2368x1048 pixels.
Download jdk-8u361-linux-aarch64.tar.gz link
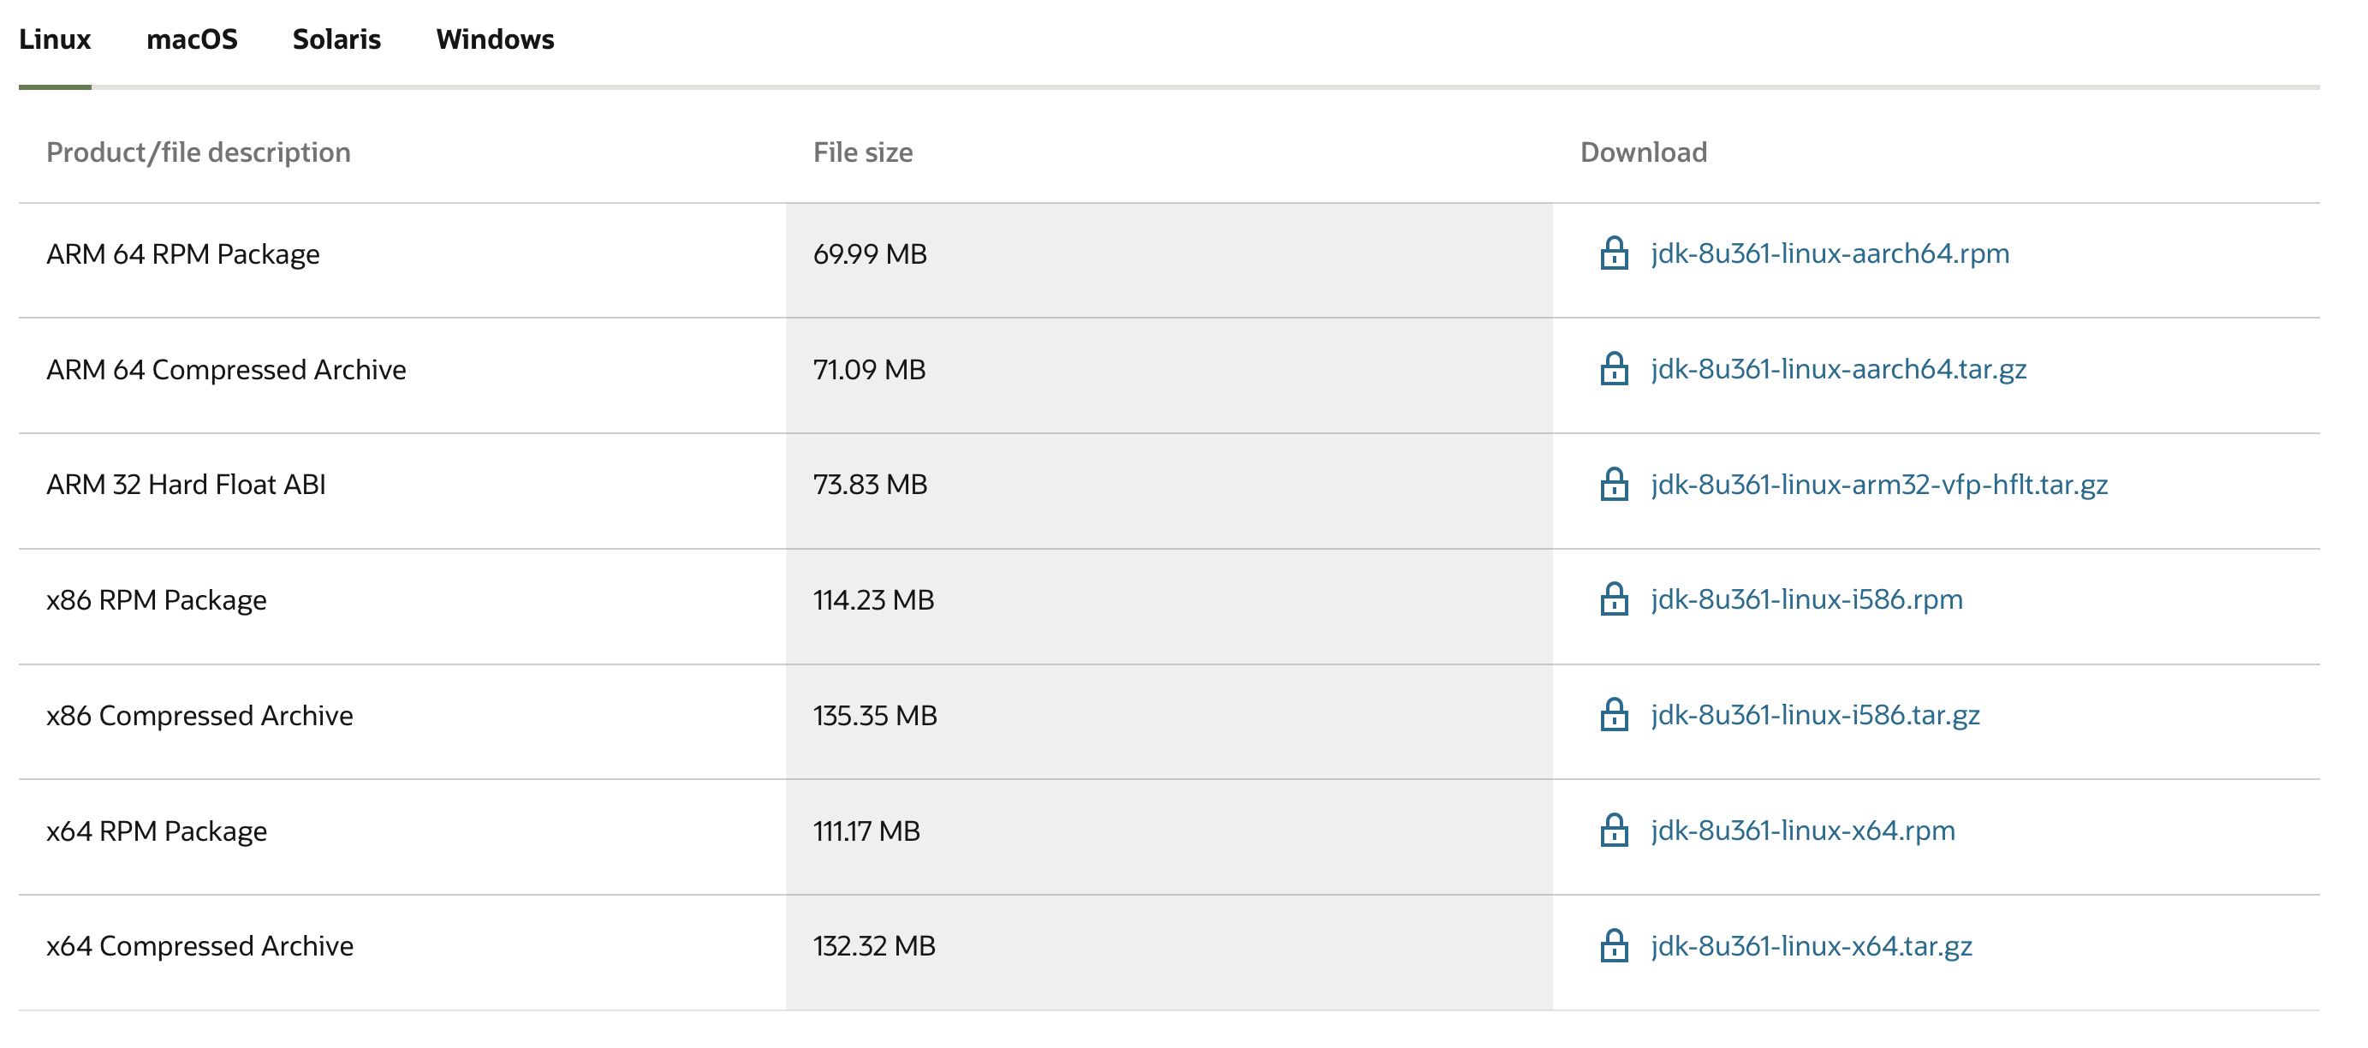point(1837,369)
